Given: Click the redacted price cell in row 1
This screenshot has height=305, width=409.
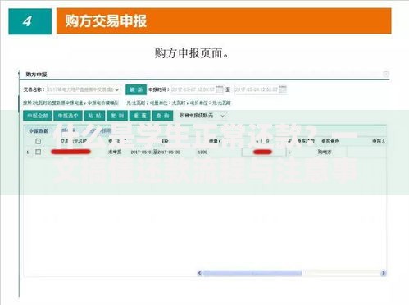Looking at the screenshot, I should [263, 152].
